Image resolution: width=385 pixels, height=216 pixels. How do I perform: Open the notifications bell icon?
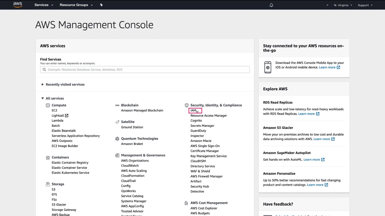coord(271,5)
